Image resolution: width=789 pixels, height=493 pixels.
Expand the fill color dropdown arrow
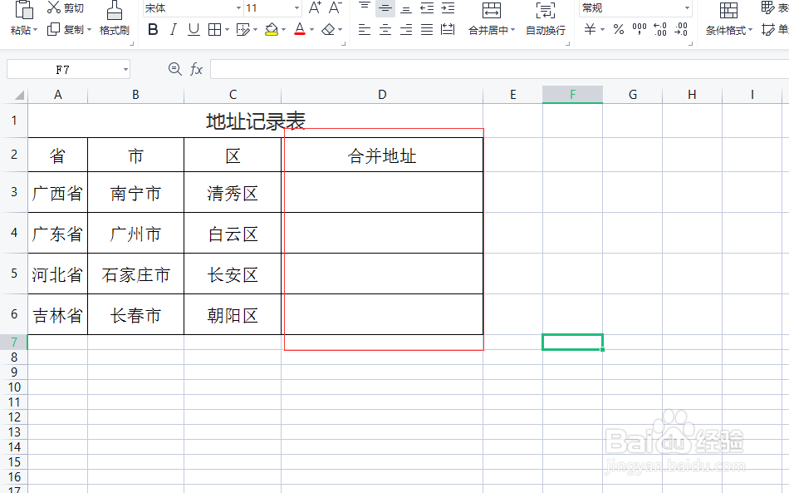pyautogui.click(x=284, y=30)
